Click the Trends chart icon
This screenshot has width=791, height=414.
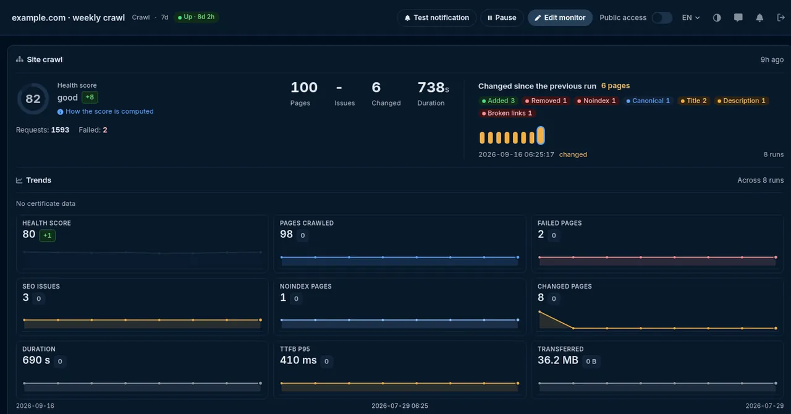tap(20, 180)
